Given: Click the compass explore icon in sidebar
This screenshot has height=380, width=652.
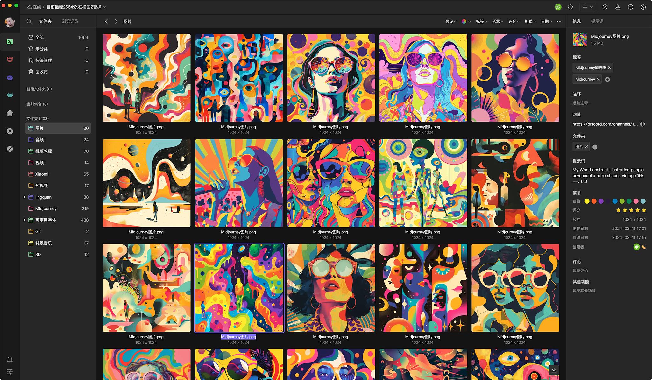Looking at the screenshot, I should point(10,131).
